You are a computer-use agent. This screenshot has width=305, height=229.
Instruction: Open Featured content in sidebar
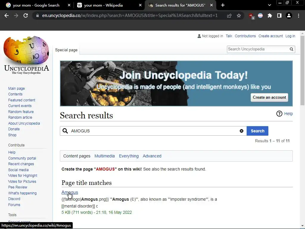coord(21,100)
